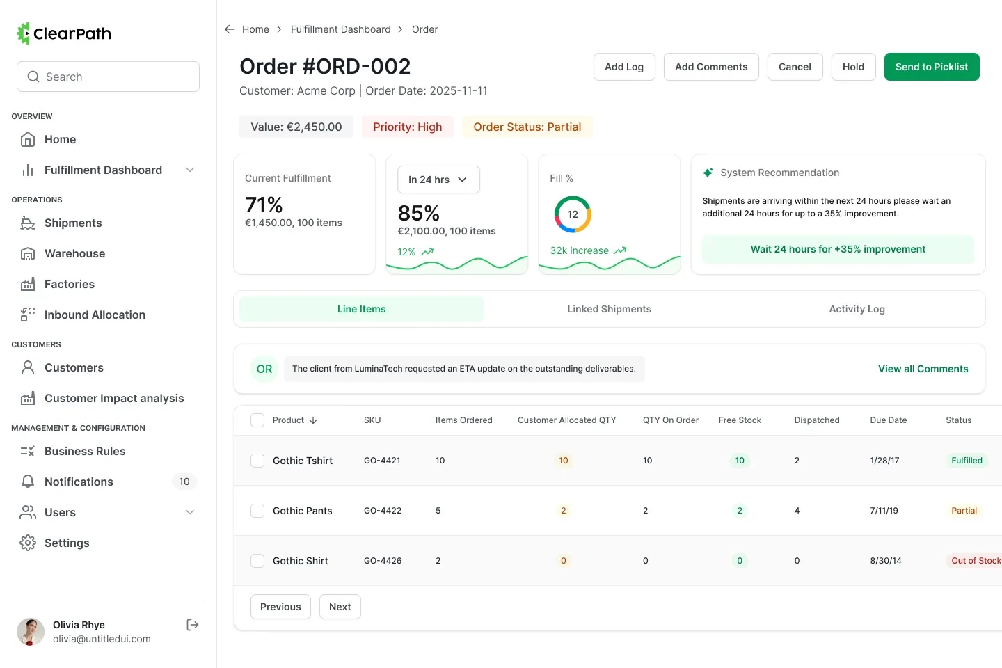
Task: Toggle the select-all checkbox in table header
Action: 257,420
